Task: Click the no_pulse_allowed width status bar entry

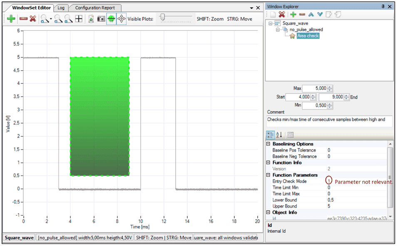Action: click(x=85, y=238)
